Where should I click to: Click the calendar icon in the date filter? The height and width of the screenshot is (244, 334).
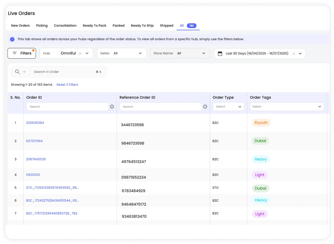[220, 53]
